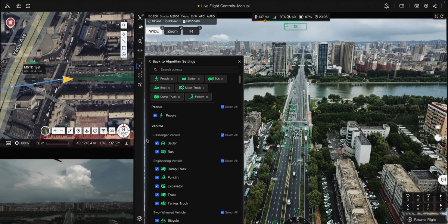Click the map arrow direction button

pyautogui.click(x=70, y=131)
